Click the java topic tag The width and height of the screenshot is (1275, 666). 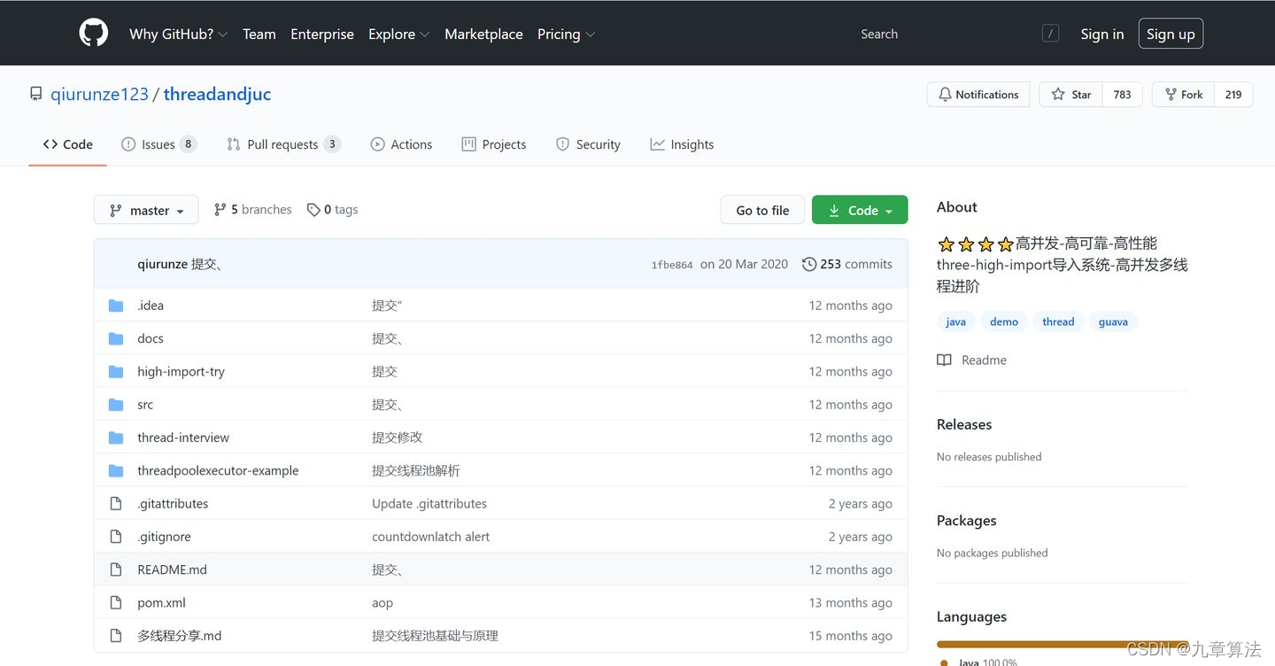click(956, 321)
